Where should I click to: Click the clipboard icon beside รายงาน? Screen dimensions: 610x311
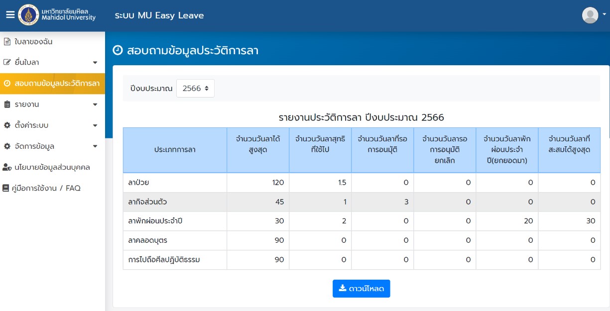pyautogui.click(x=7, y=104)
